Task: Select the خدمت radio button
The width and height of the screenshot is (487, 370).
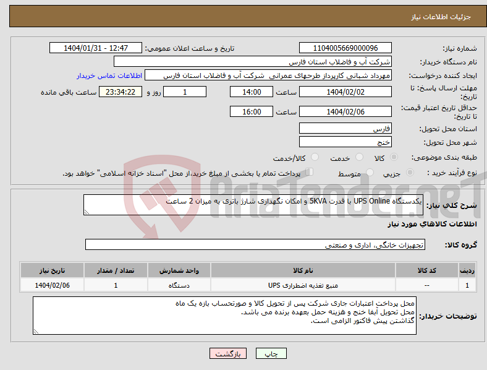Action: [x=359, y=157]
